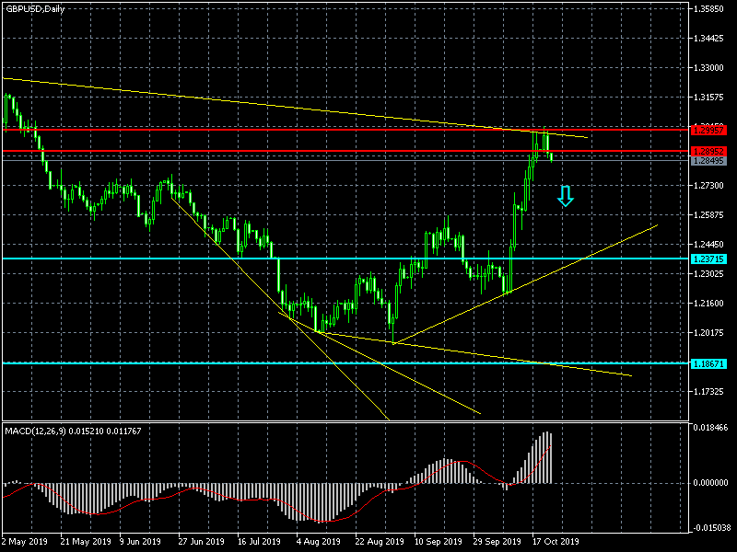737x552 pixels.
Task: Click the 1.34425 price scale label
Action: click(708, 39)
